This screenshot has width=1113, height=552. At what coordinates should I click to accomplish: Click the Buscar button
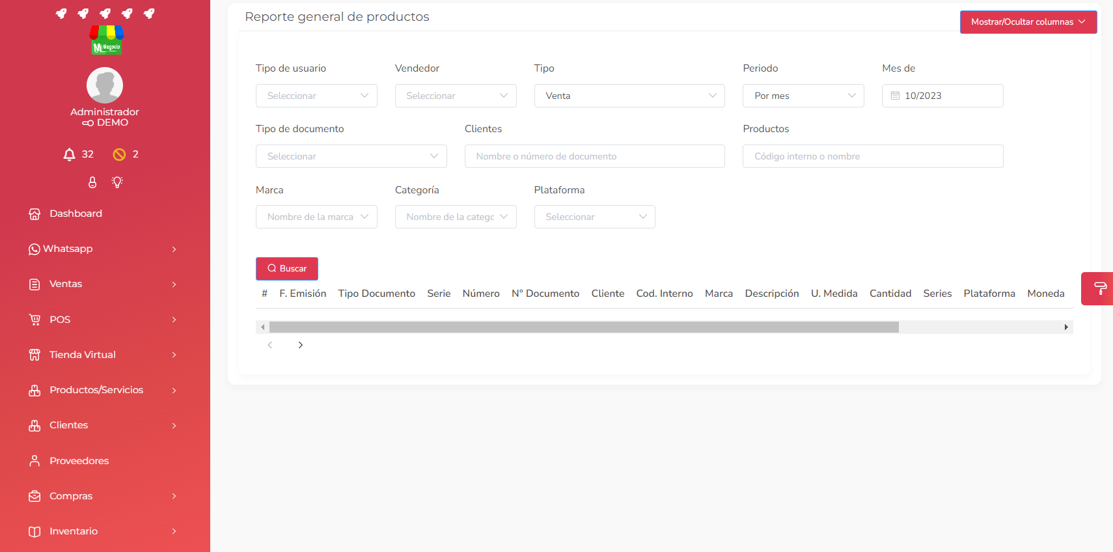coord(287,269)
